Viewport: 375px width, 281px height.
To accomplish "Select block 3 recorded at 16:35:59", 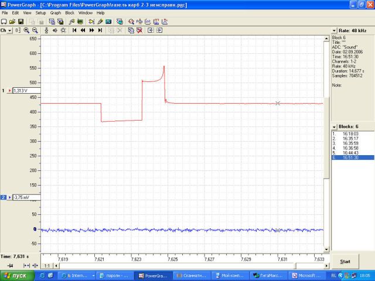I will 353,143.
